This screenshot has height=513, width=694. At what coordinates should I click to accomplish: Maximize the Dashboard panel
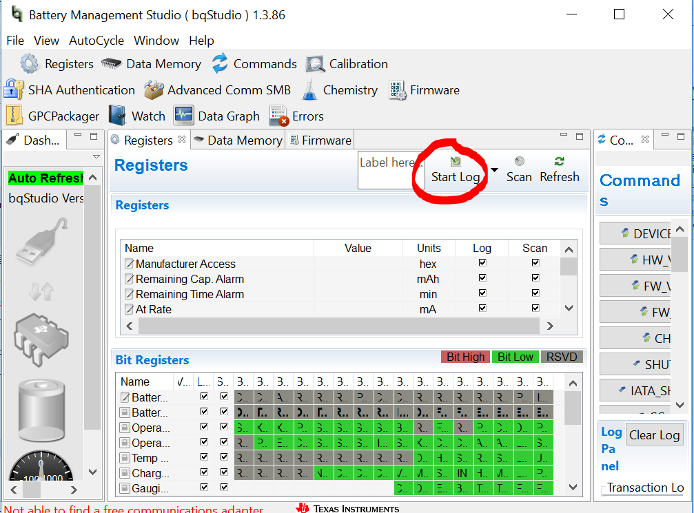tap(94, 136)
